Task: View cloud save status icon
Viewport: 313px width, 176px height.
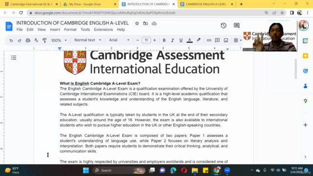Action: coord(154,23)
